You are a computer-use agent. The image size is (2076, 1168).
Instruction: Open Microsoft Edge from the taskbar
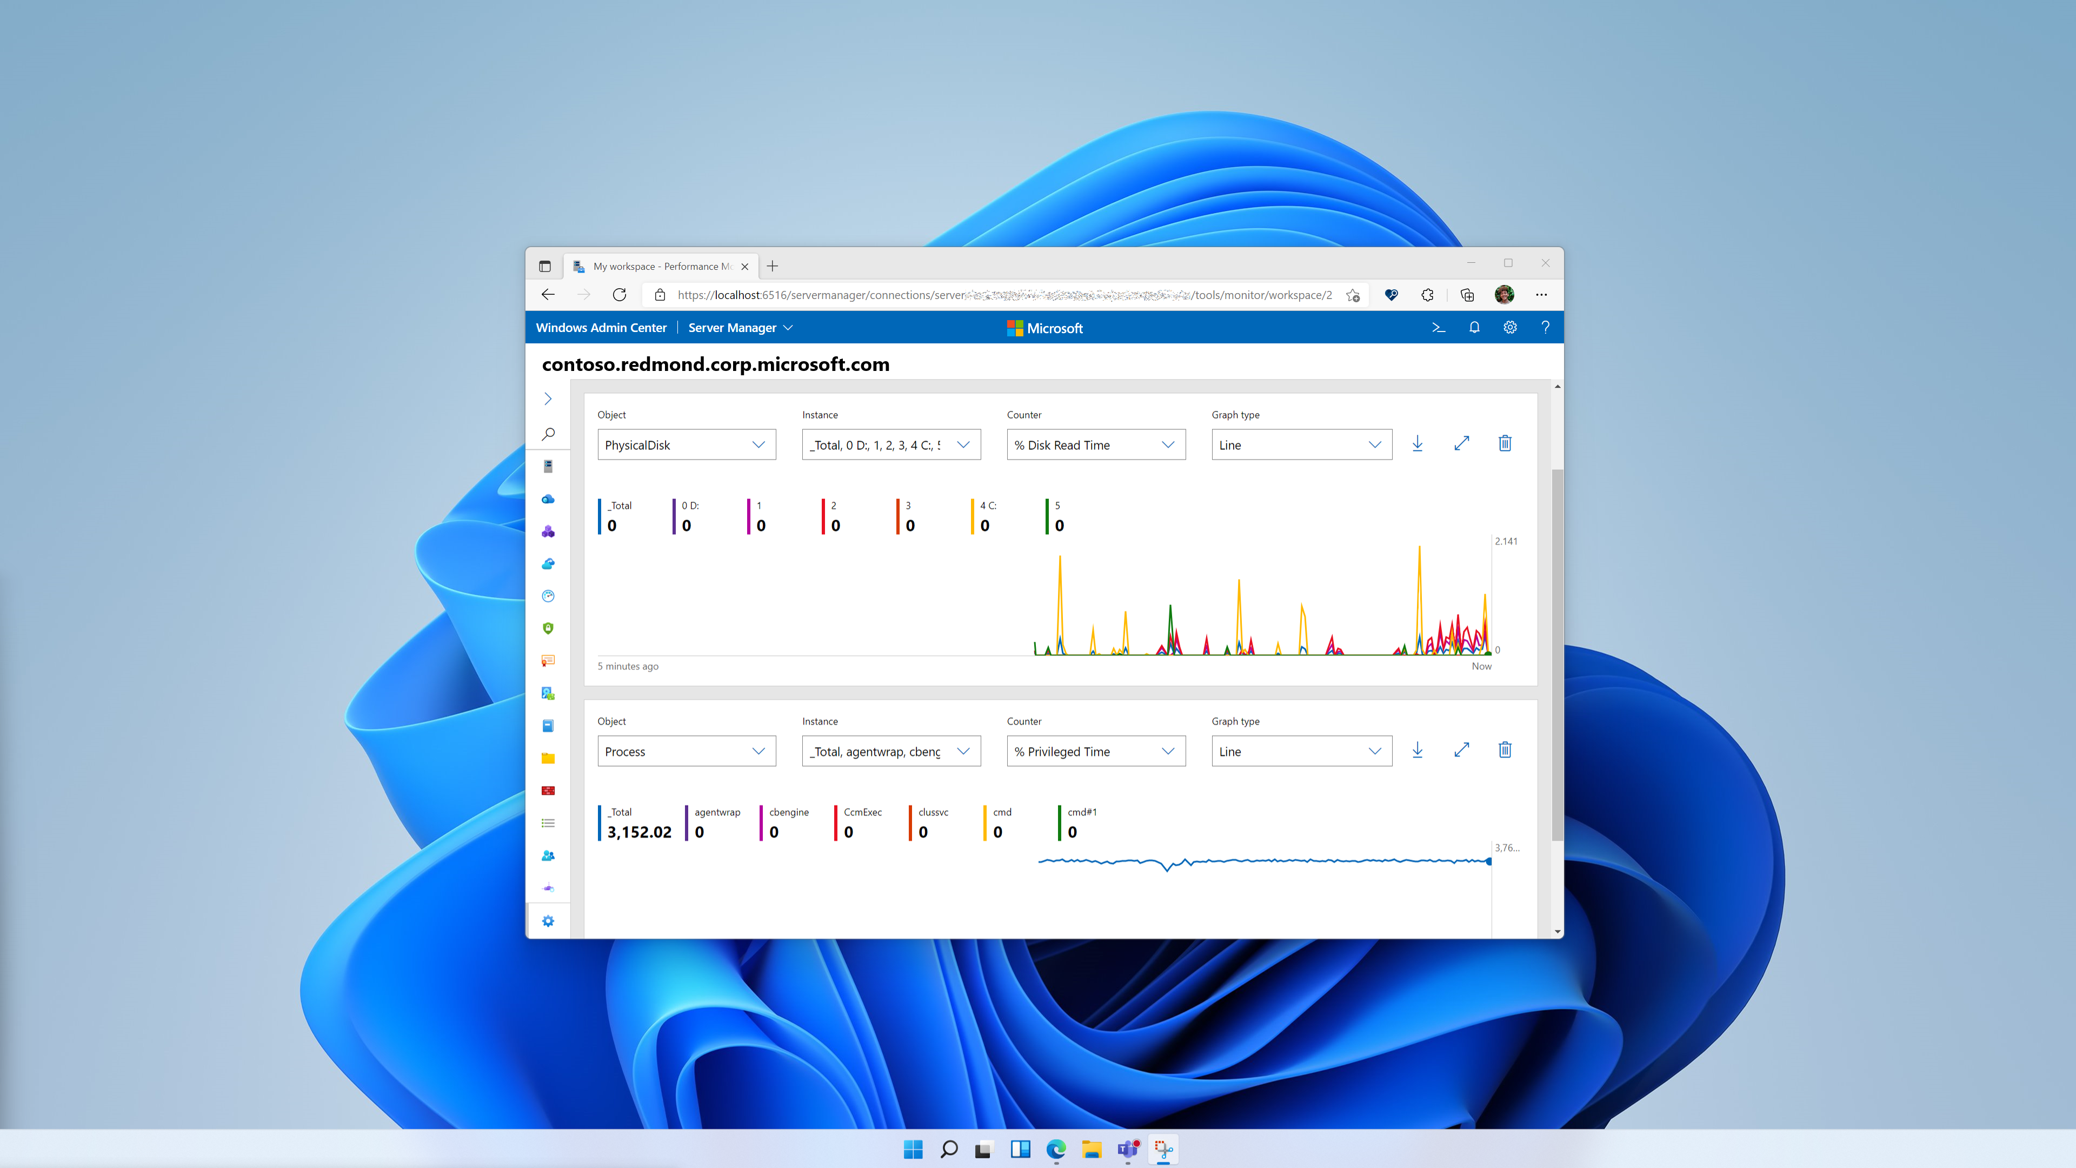click(x=1056, y=1150)
